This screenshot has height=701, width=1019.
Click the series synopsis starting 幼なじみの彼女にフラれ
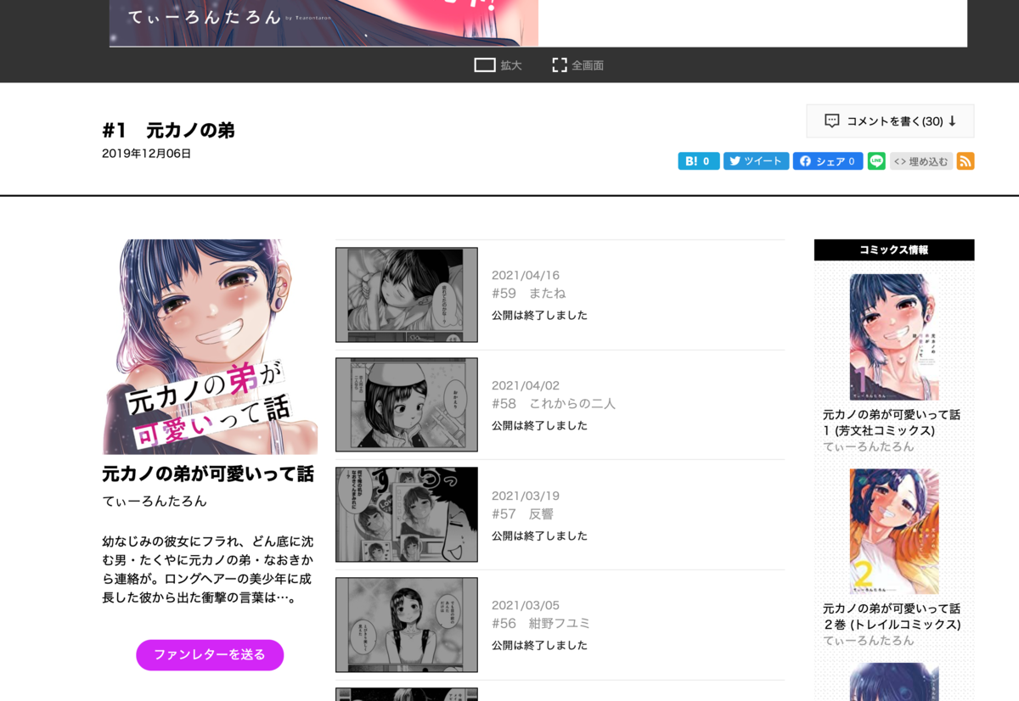[x=208, y=569]
